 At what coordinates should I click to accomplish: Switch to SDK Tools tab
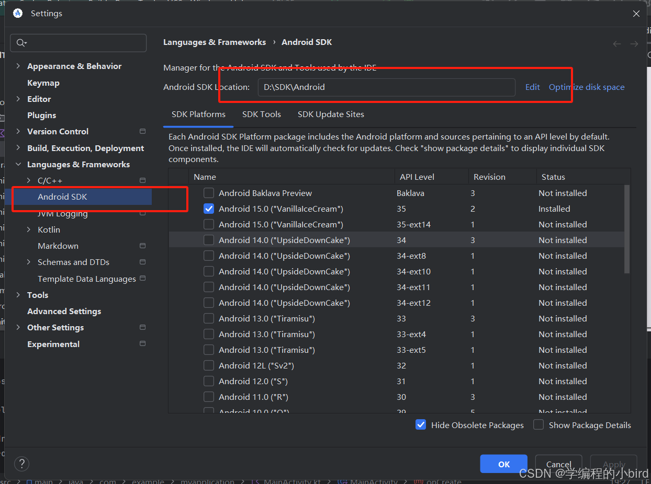click(262, 114)
